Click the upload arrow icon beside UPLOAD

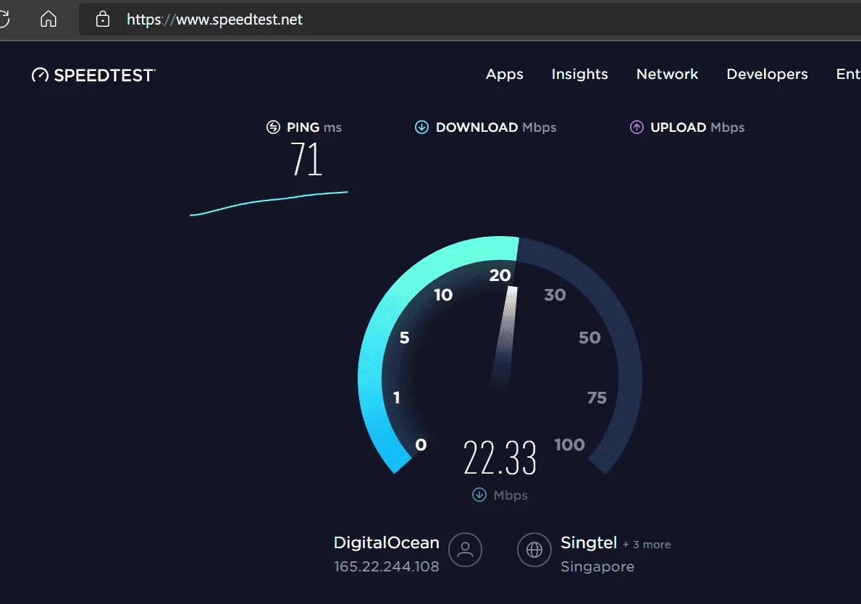click(637, 127)
